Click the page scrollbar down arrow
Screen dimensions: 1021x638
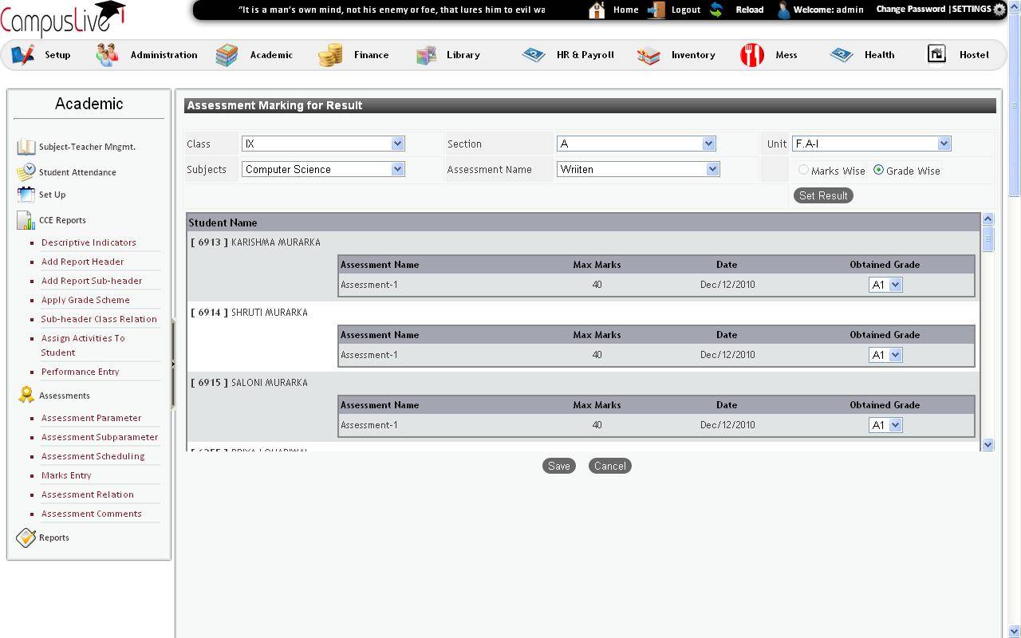(1015, 631)
